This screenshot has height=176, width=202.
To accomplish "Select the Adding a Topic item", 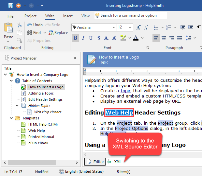I will [41, 93].
